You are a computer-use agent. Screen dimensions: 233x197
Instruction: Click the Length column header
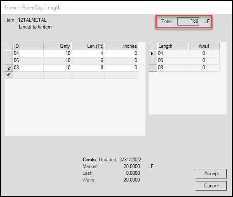(173, 46)
